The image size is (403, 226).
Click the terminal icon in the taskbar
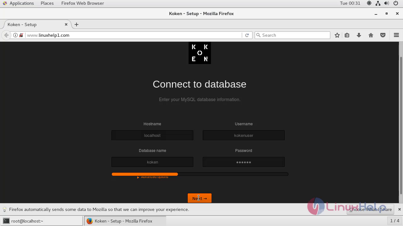(x=6, y=221)
